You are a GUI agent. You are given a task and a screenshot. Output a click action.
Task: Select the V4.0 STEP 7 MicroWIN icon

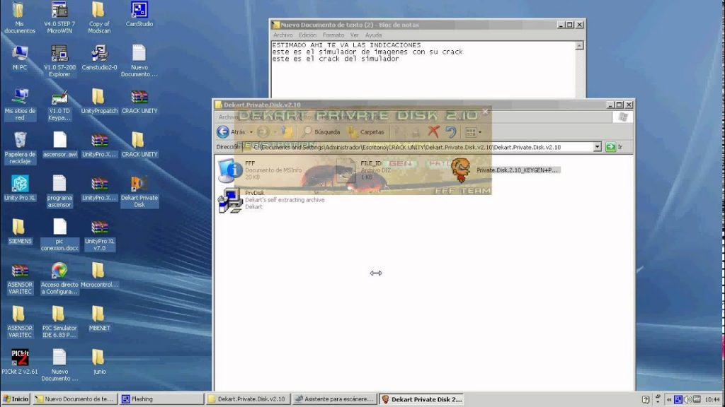tap(59, 18)
